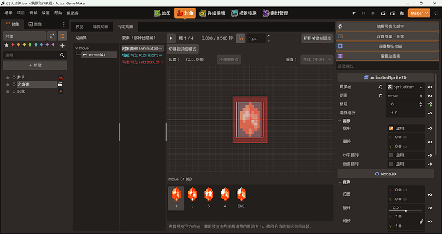Select the blue color tag

click(x=42, y=45)
